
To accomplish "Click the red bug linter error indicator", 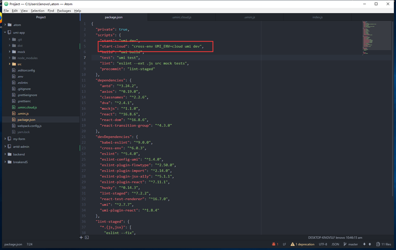I will 274,244.
